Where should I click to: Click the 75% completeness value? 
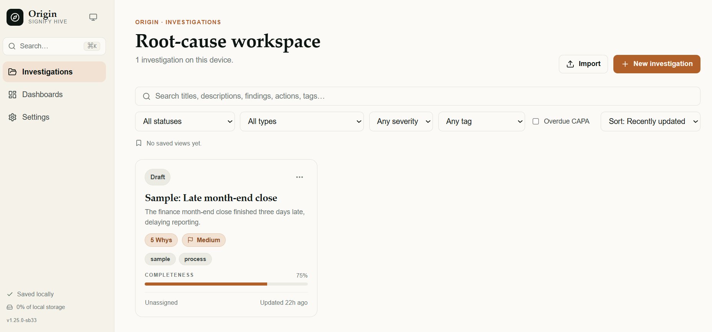click(302, 276)
